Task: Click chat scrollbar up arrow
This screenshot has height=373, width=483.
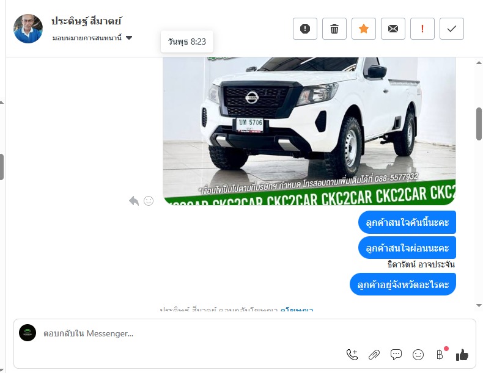Action: pyautogui.click(x=479, y=63)
